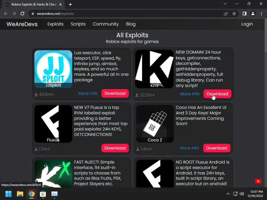Click the address bar URL wearedevs.net/exploits
This screenshot has width=267, height=200.
click(56, 14)
